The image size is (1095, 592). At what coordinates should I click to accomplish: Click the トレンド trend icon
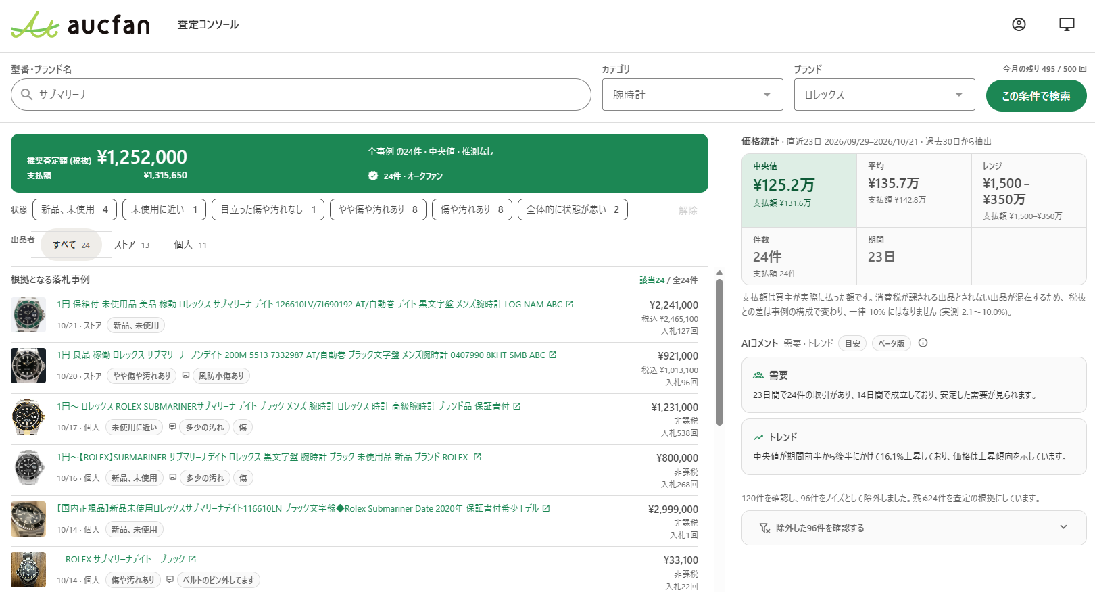[758, 437]
